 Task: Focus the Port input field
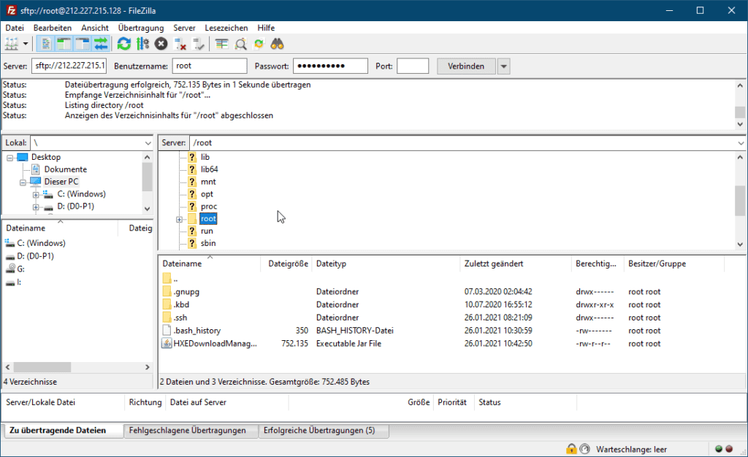coord(413,66)
